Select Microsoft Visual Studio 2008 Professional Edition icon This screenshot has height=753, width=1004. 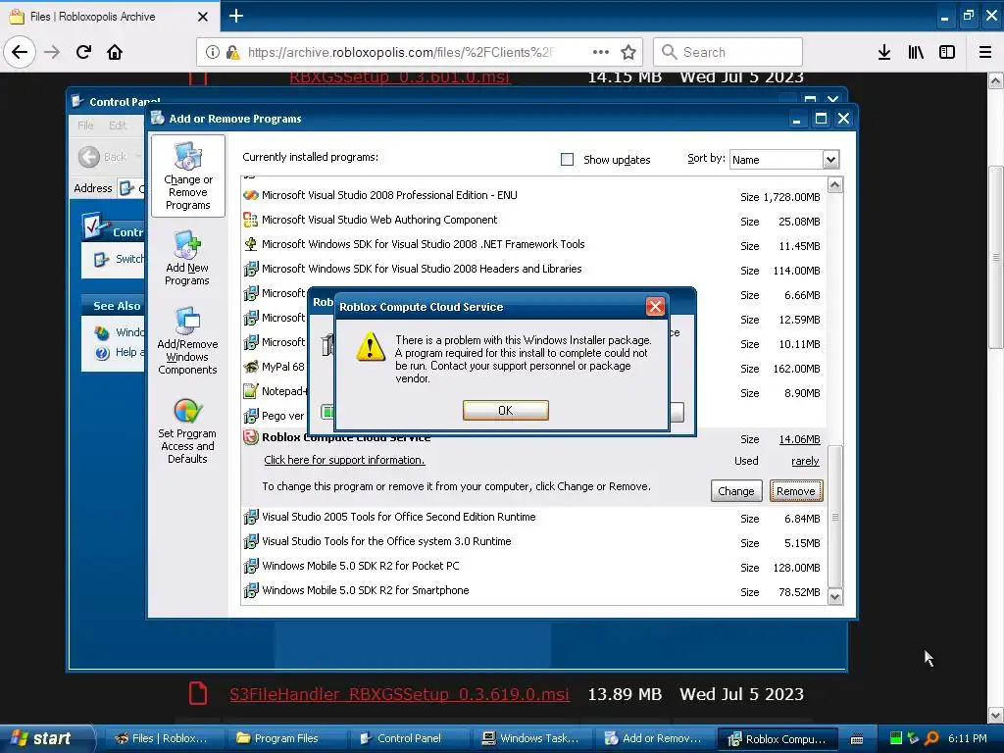pyautogui.click(x=250, y=195)
